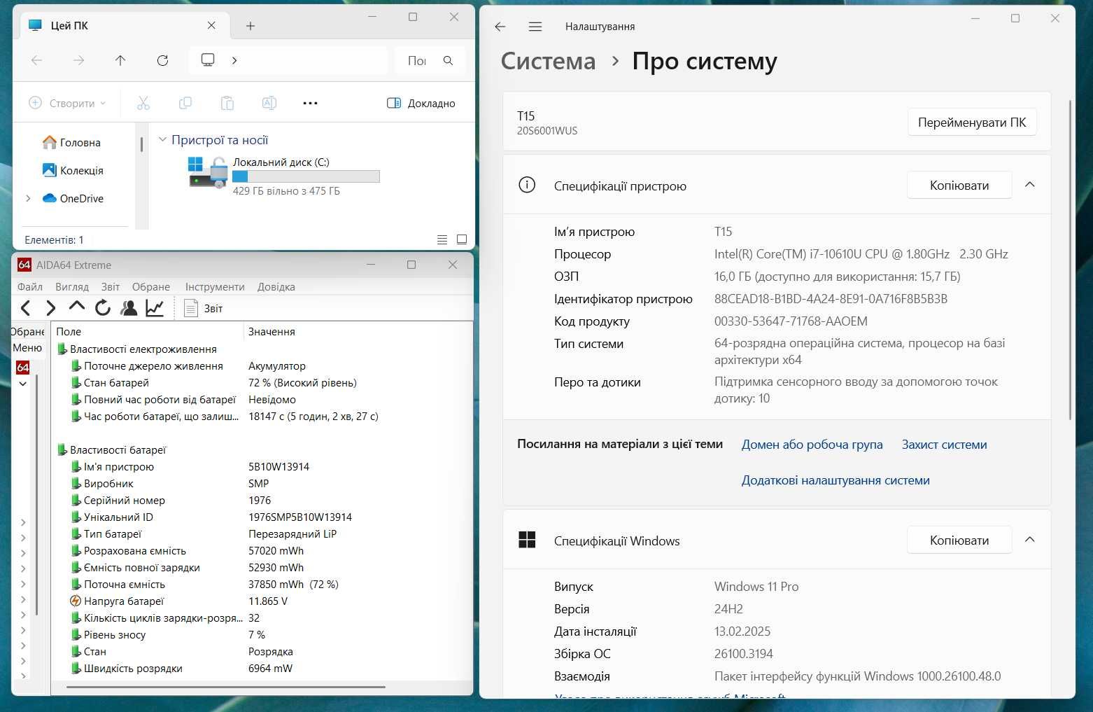Click the AIDA64 up-level arrow icon
This screenshot has height=712, width=1093.
(76, 307)
